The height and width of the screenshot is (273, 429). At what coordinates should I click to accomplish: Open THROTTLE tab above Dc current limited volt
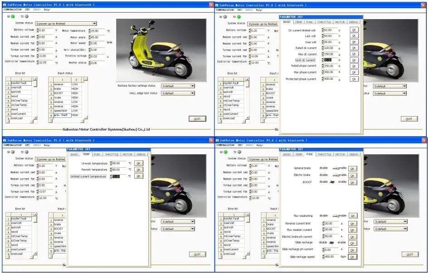pyautogui.click(x=324, y=22)
